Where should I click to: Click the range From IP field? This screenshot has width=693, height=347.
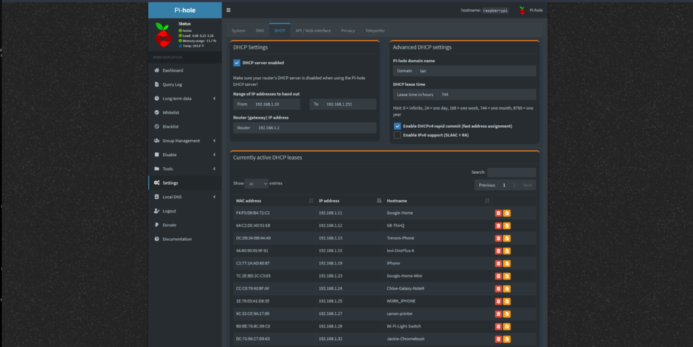[275, 104]
